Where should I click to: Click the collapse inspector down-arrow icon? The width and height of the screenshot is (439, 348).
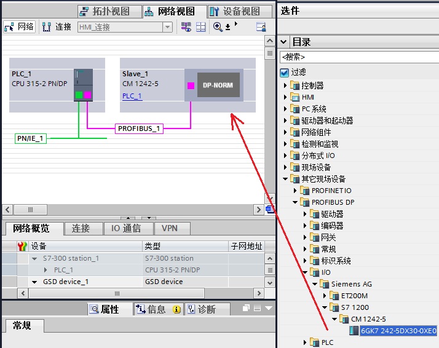(x=269, y=308)
